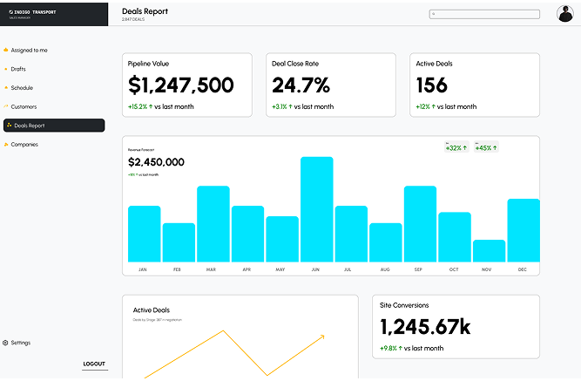Go to the Schedule page
Viewport: 581px width, 381px height.
pyautogui.click(x=22, y=88)
